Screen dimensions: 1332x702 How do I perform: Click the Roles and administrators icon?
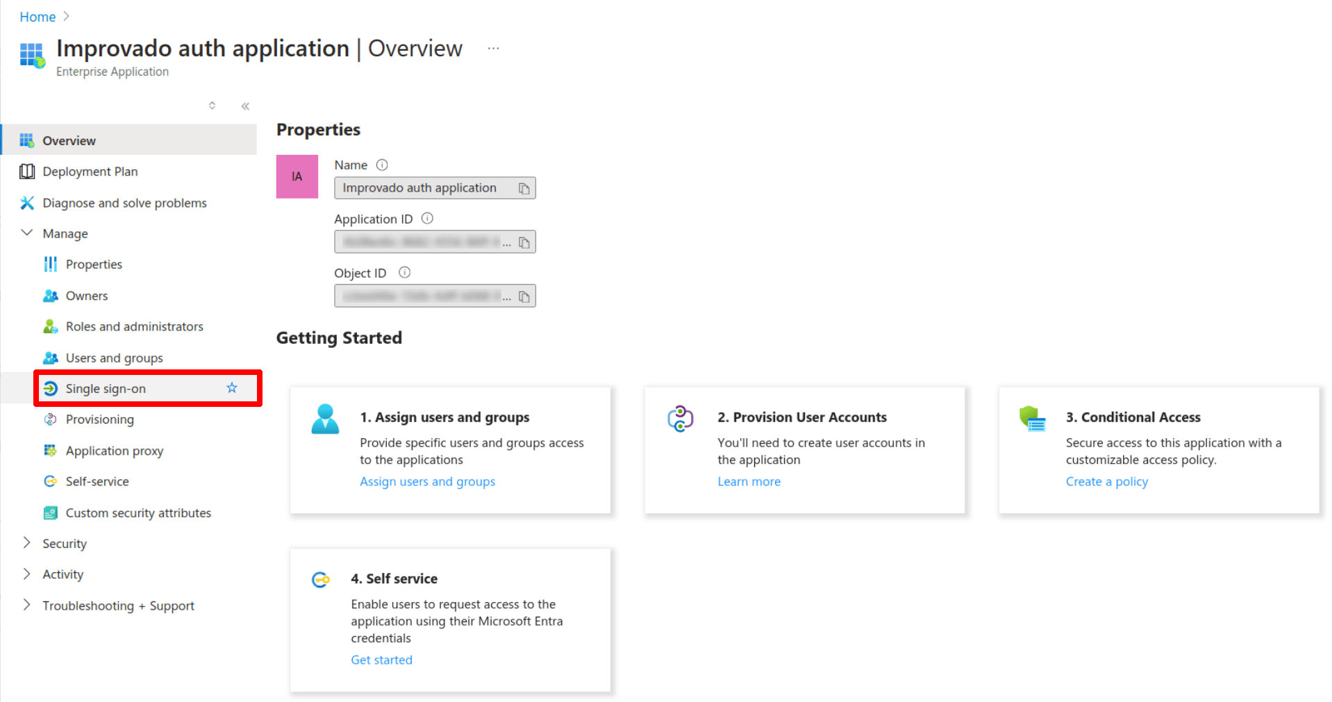51,326
